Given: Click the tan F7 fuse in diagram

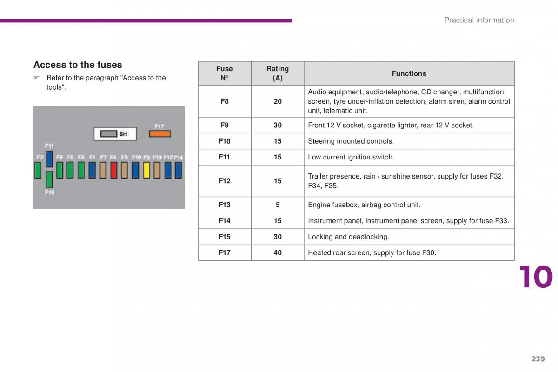Looking at the screenshot, I should coord(103,170).
